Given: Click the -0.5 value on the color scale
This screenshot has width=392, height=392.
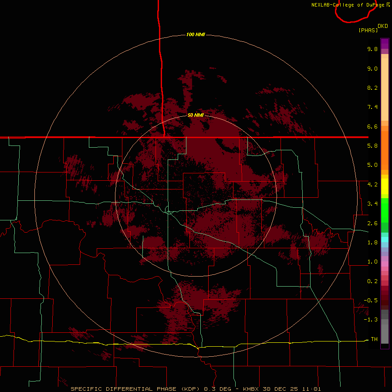Looking at the screenshot, I should (371, 301).
